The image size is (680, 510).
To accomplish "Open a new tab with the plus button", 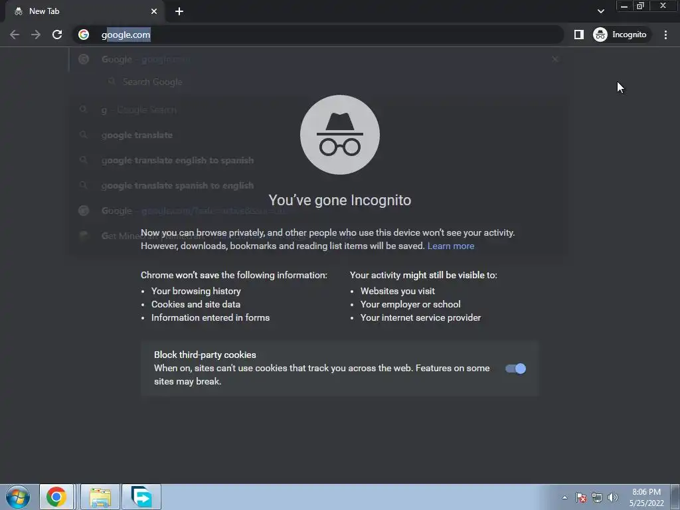I will pyautogui.click(x=179, y=11).
